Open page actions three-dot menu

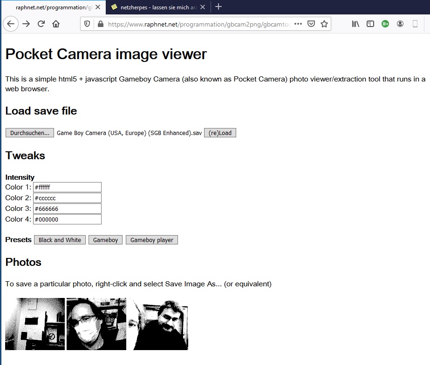[298, 24]
